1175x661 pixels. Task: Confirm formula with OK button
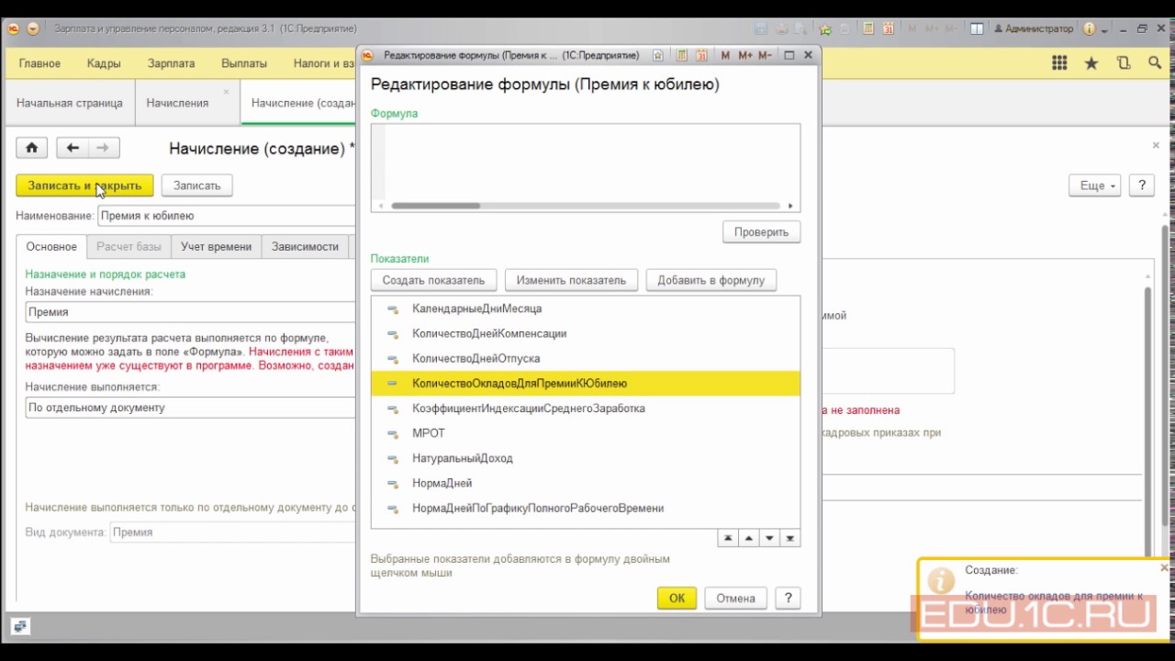[x=677, y=598]
